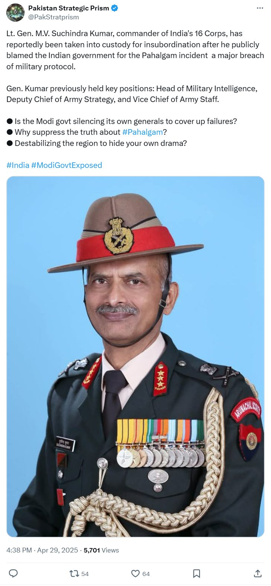Image resolution: width=271 pixels, height=586 pixels.
Task: Bookmark this post
Action: click(197, 573)
